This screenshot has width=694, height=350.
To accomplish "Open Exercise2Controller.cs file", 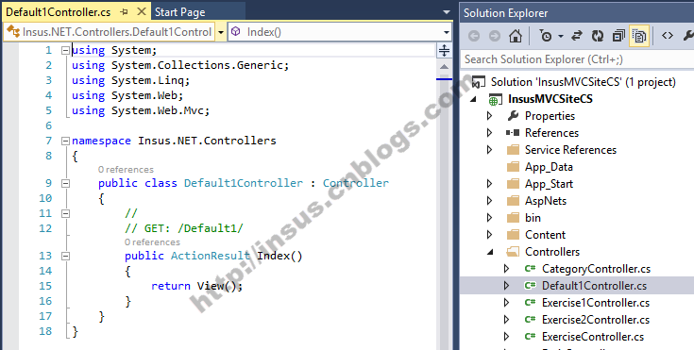I will point(596,320).
